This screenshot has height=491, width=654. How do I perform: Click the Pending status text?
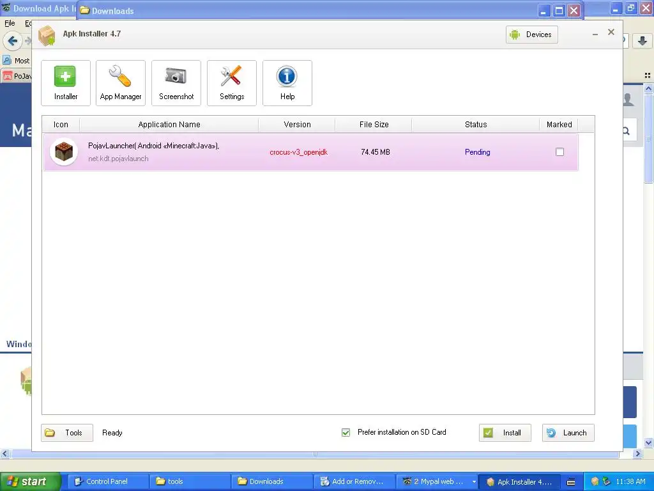click(478, 152)
